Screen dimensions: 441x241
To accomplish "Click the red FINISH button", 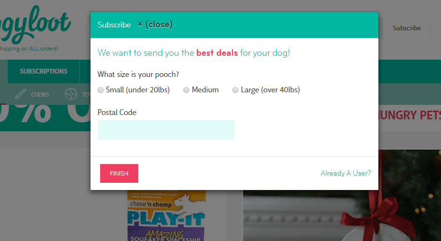I will coord(119,173).
